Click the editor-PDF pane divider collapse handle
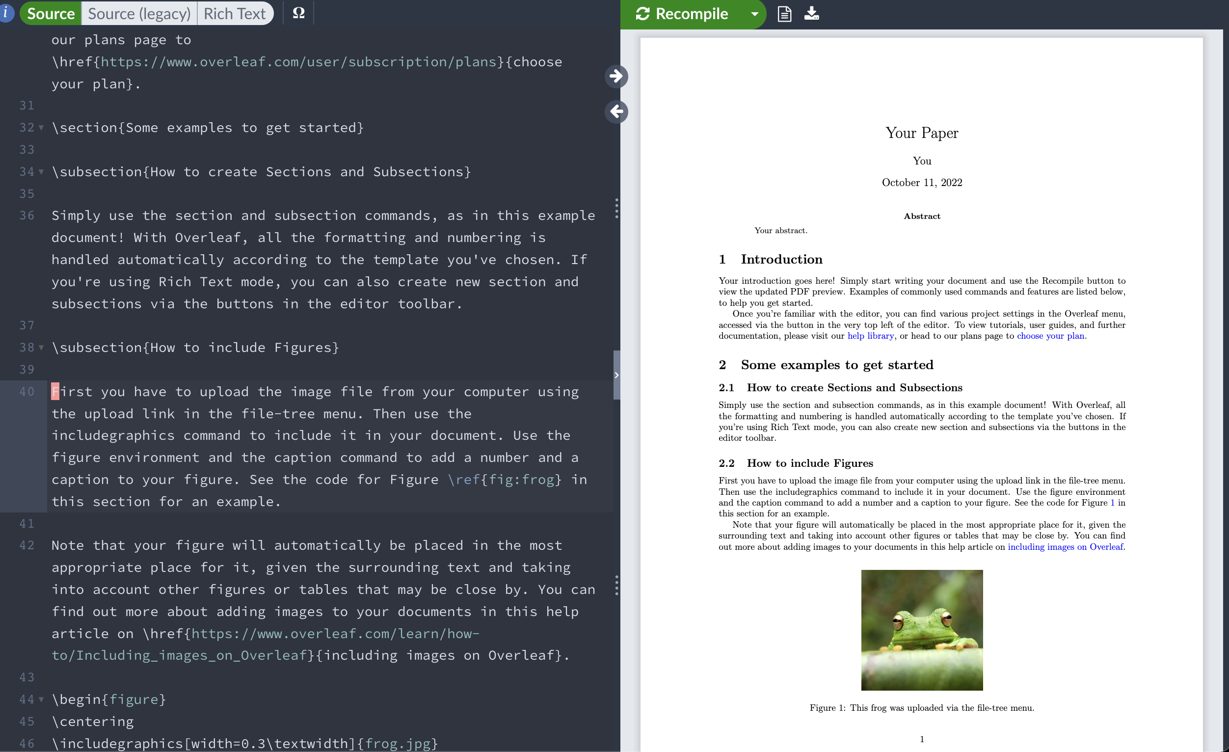The height and width of the screenshot is (752, 1229). coord(616,375)
